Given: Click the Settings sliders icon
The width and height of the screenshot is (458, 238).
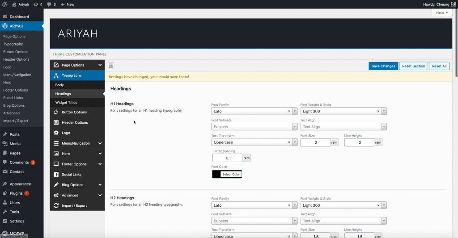Looking at the screenshot, I should (5, 221).
